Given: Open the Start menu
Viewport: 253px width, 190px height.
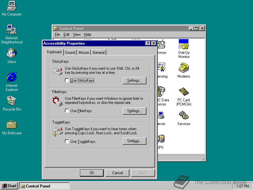Looking at the screenshot, I should 9,186.
